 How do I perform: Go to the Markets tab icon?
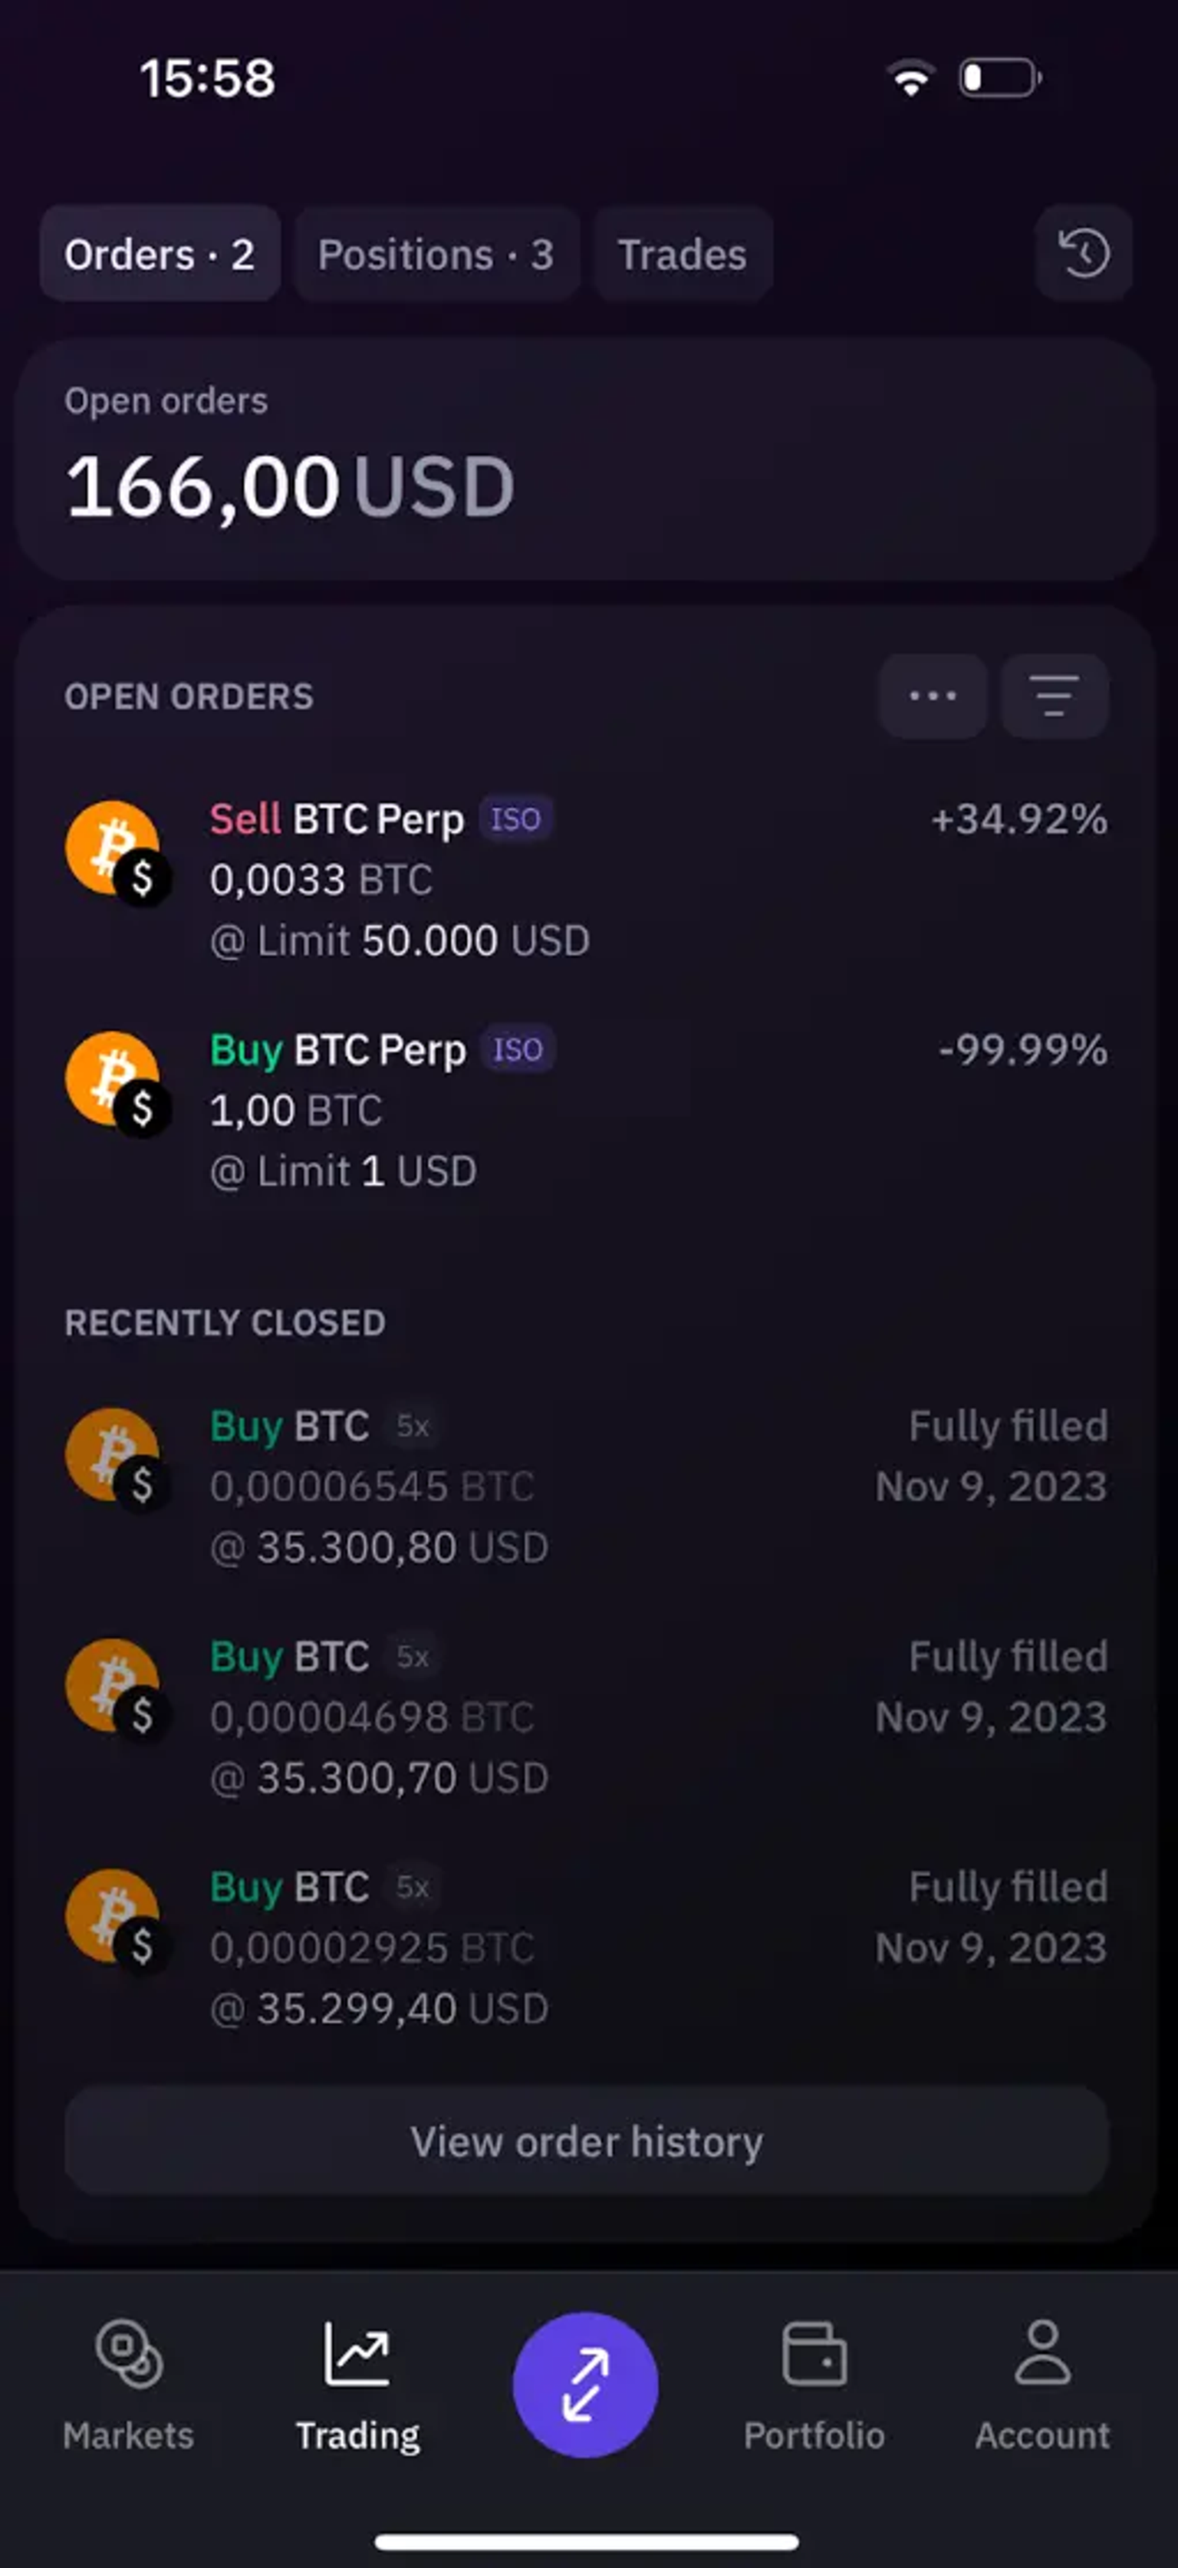click(129, 2354)
